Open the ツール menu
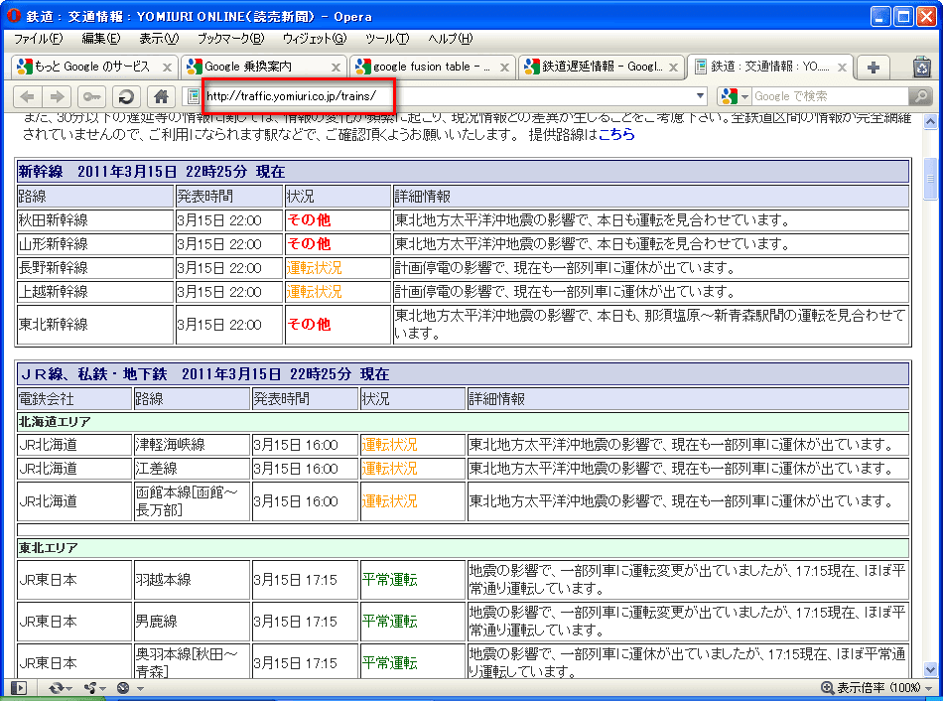 click(387, 39)
